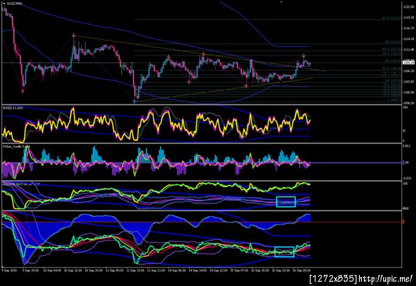416x286 pixels.
Task: Click the 1106.20 price axis label
Action: (x=408, y=71)
